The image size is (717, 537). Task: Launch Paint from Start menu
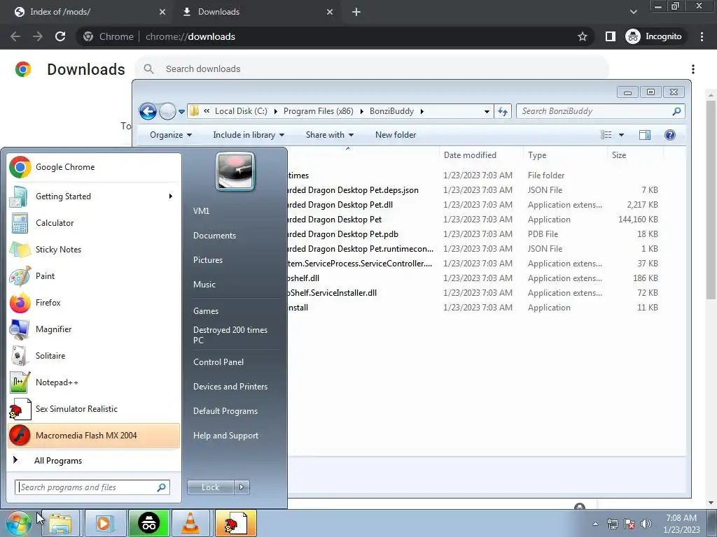click(94, 275)
